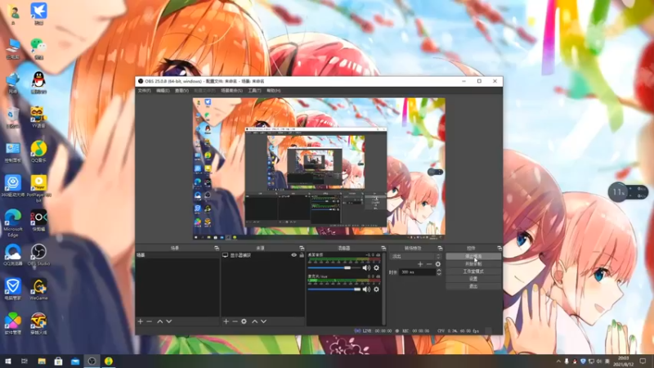Toggle lock on display capture source
Image resolution: width=654 pixels, height=368 pixels.
(x=302, y=255)
